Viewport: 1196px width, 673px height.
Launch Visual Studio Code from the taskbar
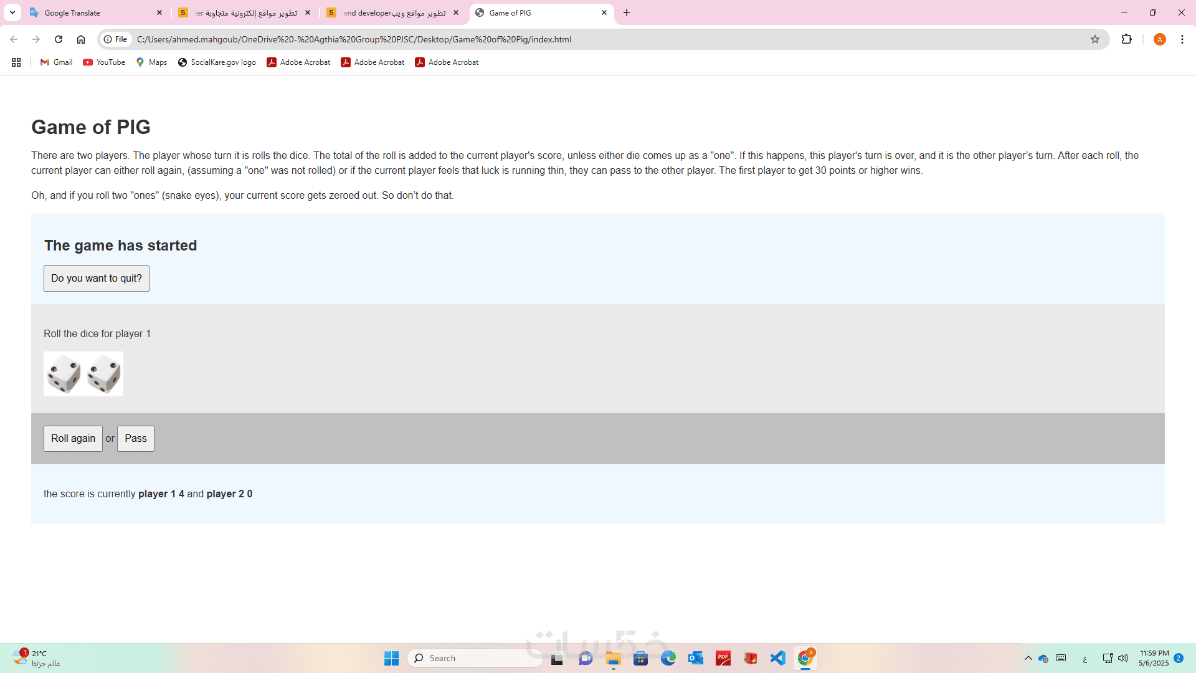(x=777, y=658)
